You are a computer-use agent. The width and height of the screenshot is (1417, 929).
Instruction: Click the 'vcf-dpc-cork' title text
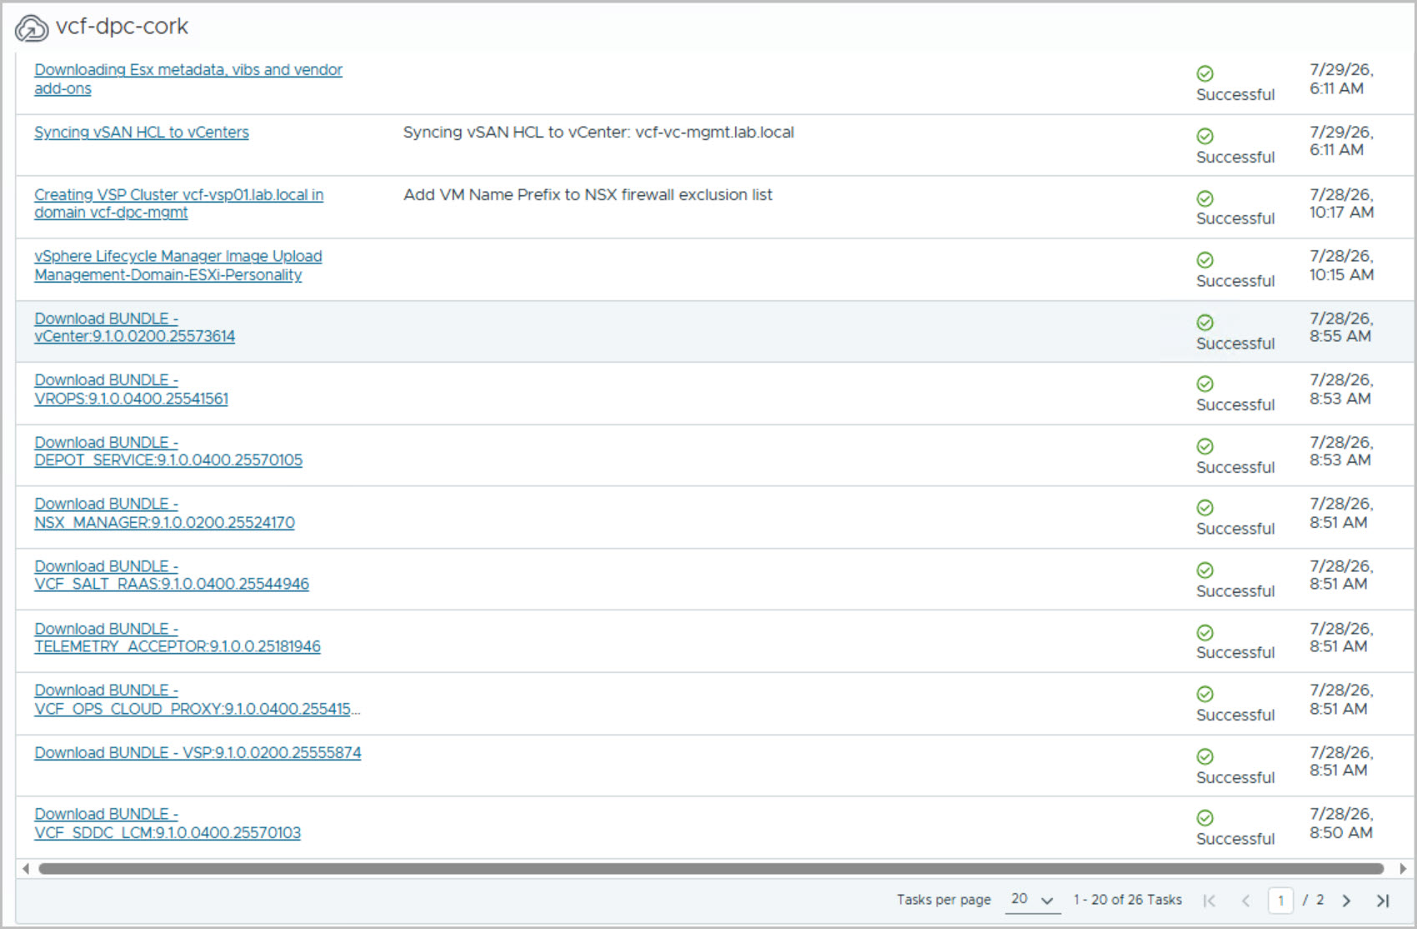(122, 27)
